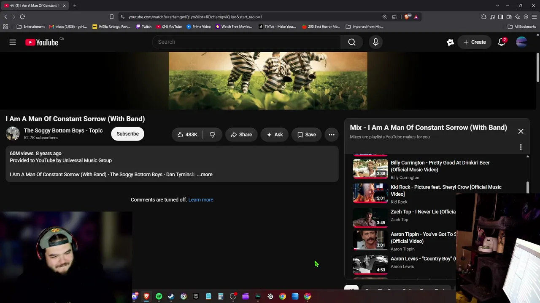Open the Twitch bookmark
Screen dimensions: 540x303
point(143,27)
